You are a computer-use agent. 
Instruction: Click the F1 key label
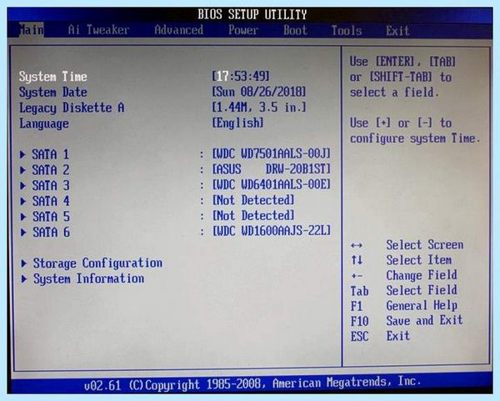coord(357,306)
